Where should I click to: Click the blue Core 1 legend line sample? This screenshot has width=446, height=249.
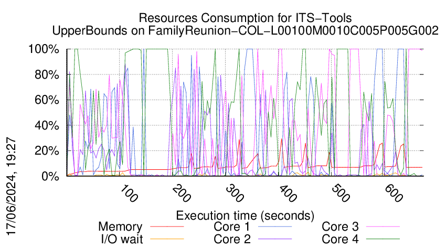click(x=275, y=226)
